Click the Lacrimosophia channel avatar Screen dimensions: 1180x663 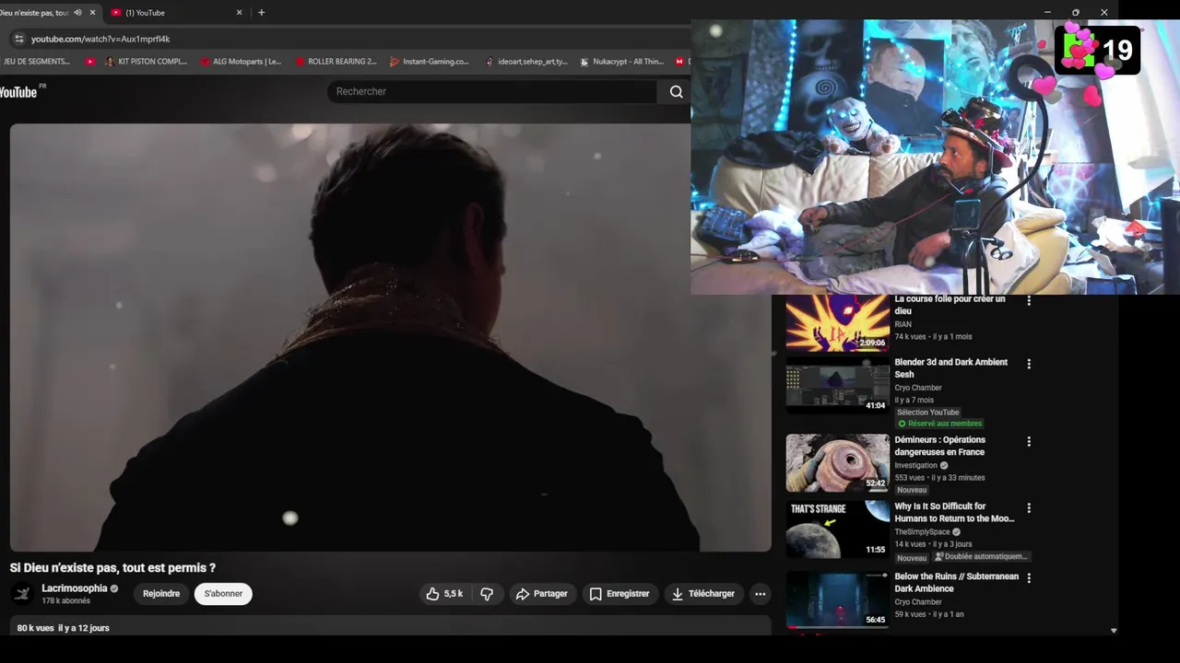pos(22,594)
